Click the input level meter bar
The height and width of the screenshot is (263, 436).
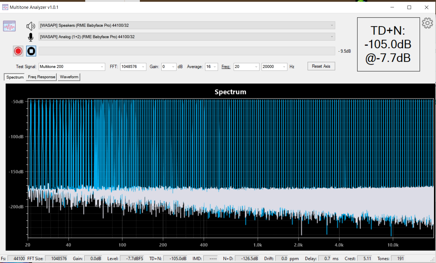[187, 51]
